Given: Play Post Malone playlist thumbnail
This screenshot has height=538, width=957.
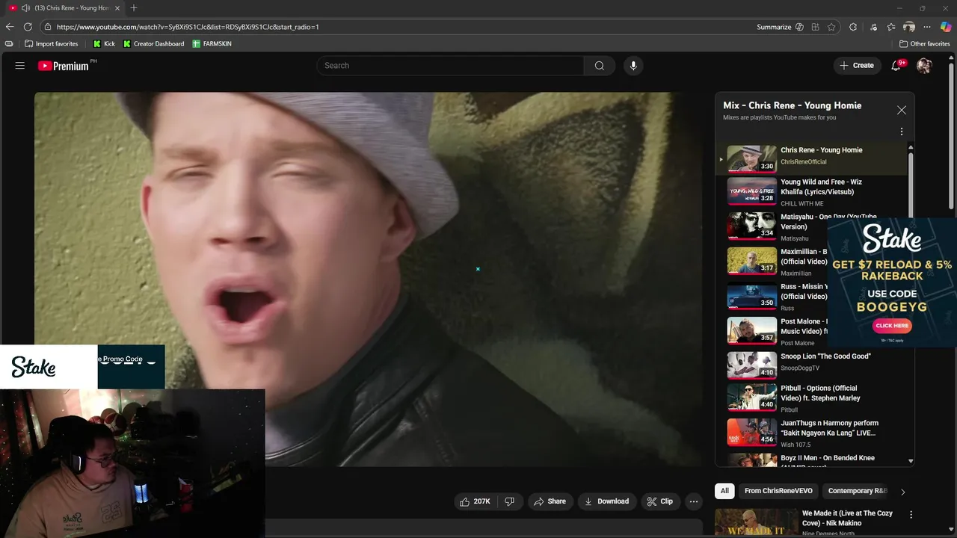Looking at the screenshot, I should [x=752, y=331].
